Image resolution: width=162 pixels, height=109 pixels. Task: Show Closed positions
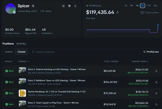click(21, 52)
